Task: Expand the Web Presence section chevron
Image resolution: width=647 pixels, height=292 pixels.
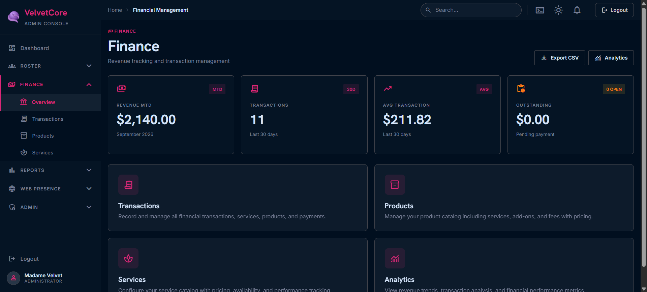Action: pos(89,189)
